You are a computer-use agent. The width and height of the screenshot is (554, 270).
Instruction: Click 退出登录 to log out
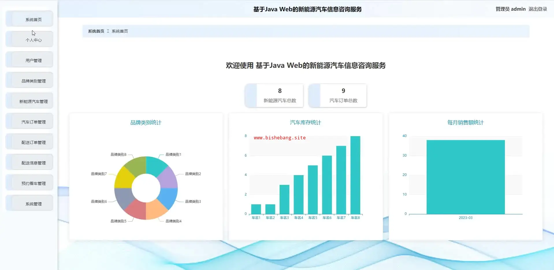point(538,9)
